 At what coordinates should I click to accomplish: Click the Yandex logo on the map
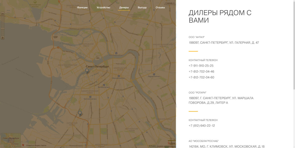(172, 143)
